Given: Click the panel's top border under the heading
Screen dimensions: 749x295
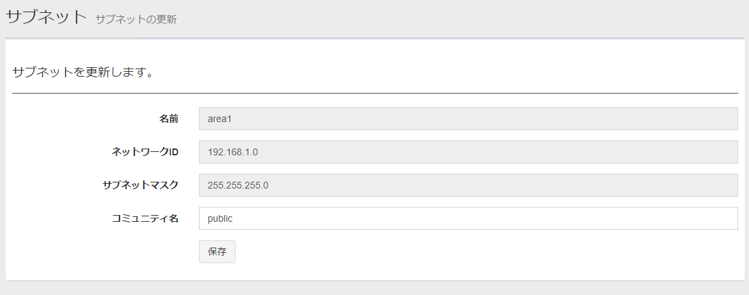Looking at the screenshot, I should coord(375,38).
